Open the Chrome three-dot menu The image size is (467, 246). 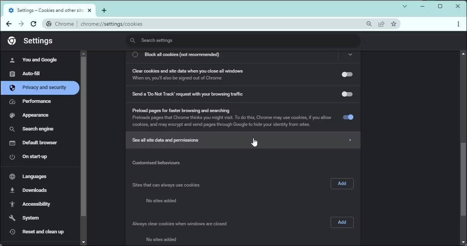[x=458, y=23]
